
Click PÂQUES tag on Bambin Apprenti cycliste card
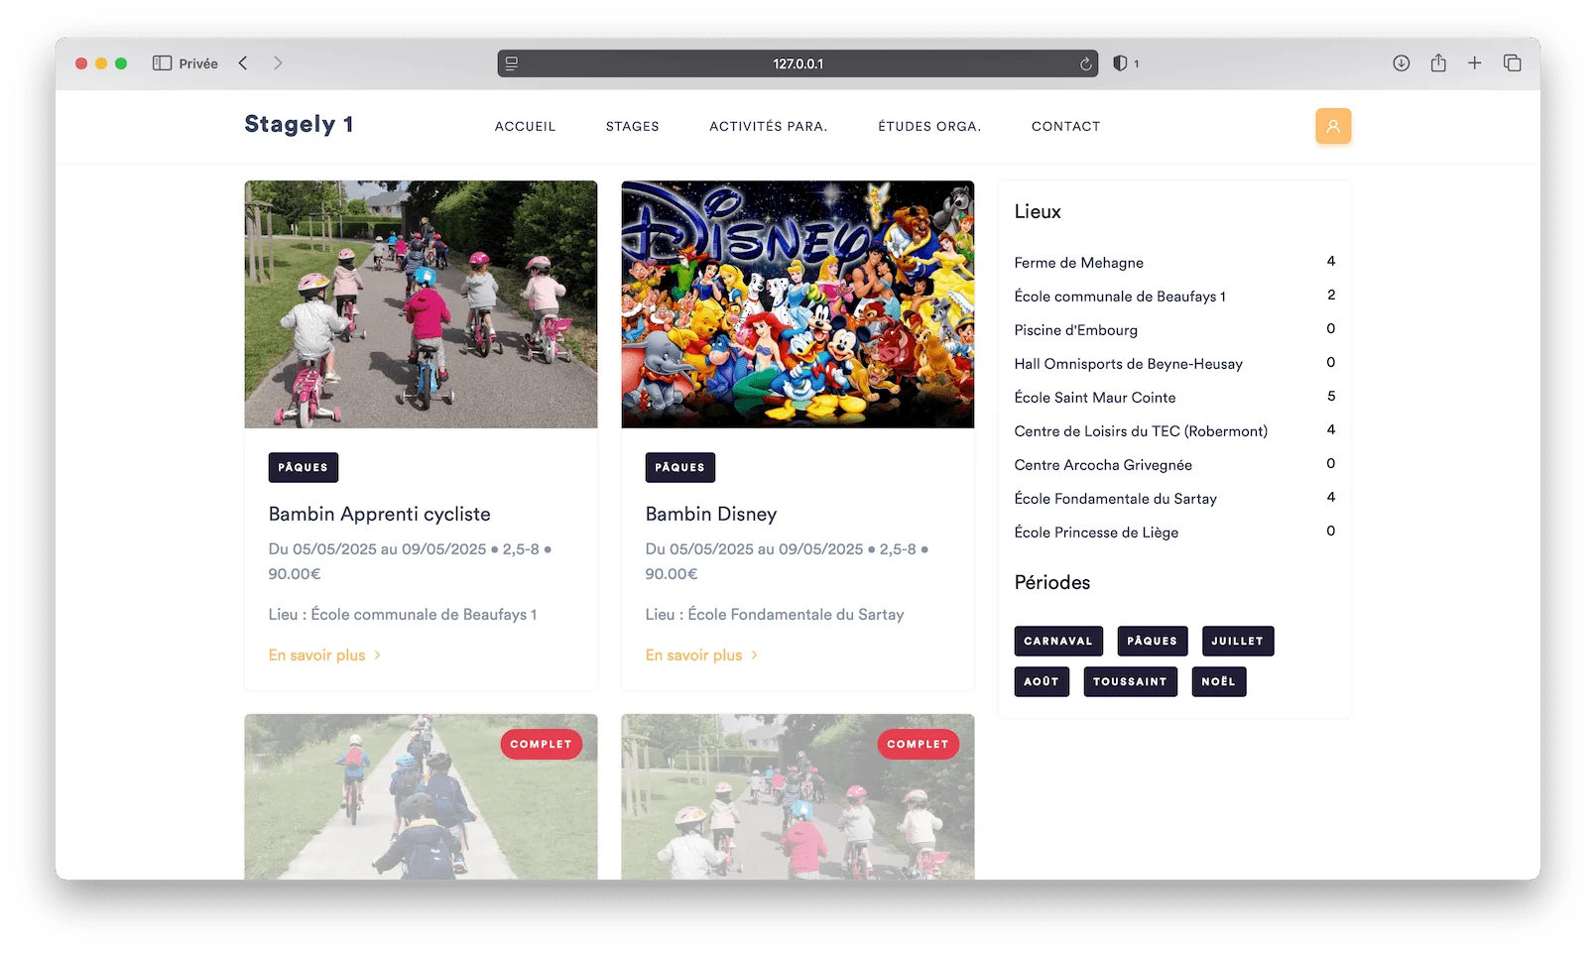(303, 467)
